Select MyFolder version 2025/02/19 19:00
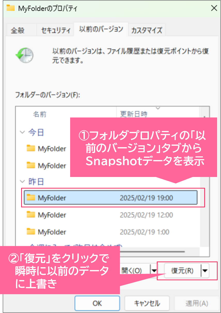The image size is (221, 313). point(111,198)
